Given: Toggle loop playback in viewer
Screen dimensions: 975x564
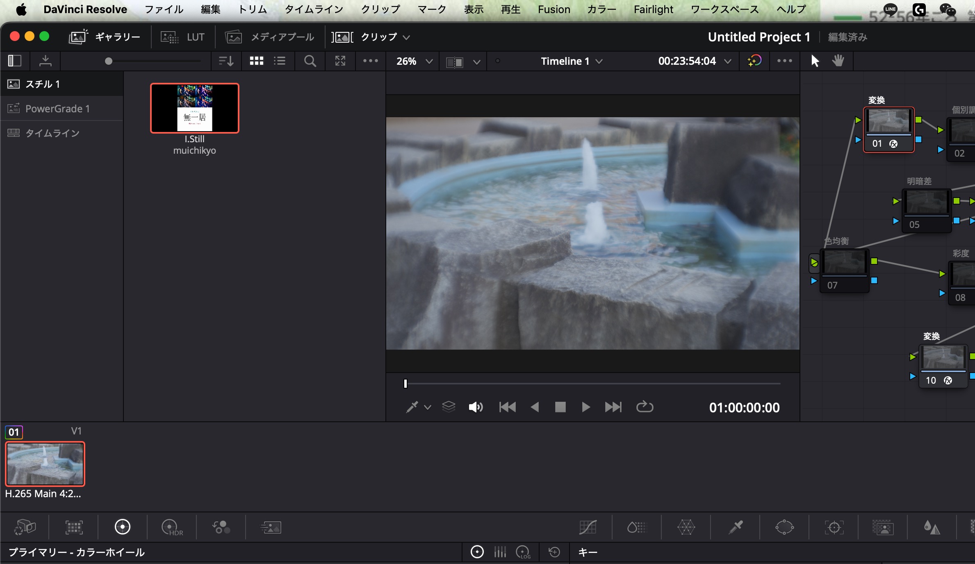Looking at the screenshot, I should coord(645,407).
